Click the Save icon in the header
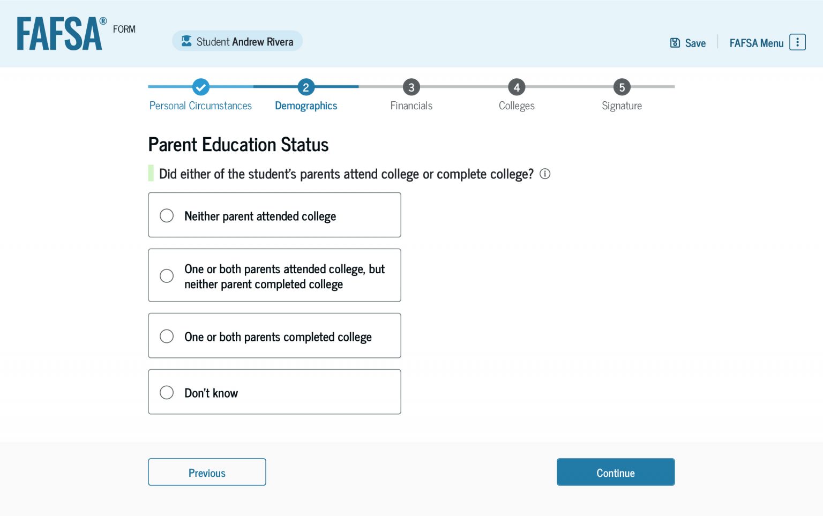Screen dimensions: 823x516 coord(675,42)
